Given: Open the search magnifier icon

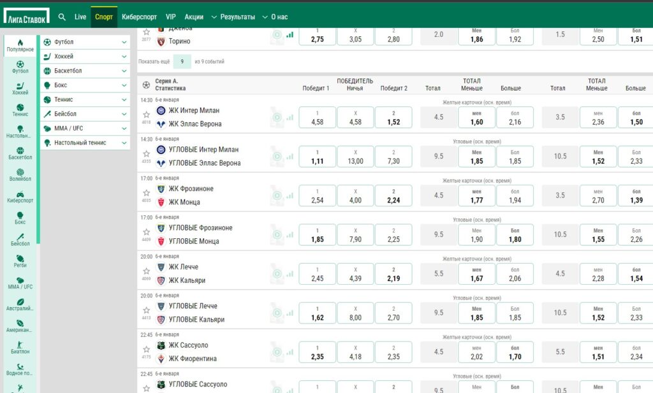Looking at the screenshot, I should (x=62, y=17).
